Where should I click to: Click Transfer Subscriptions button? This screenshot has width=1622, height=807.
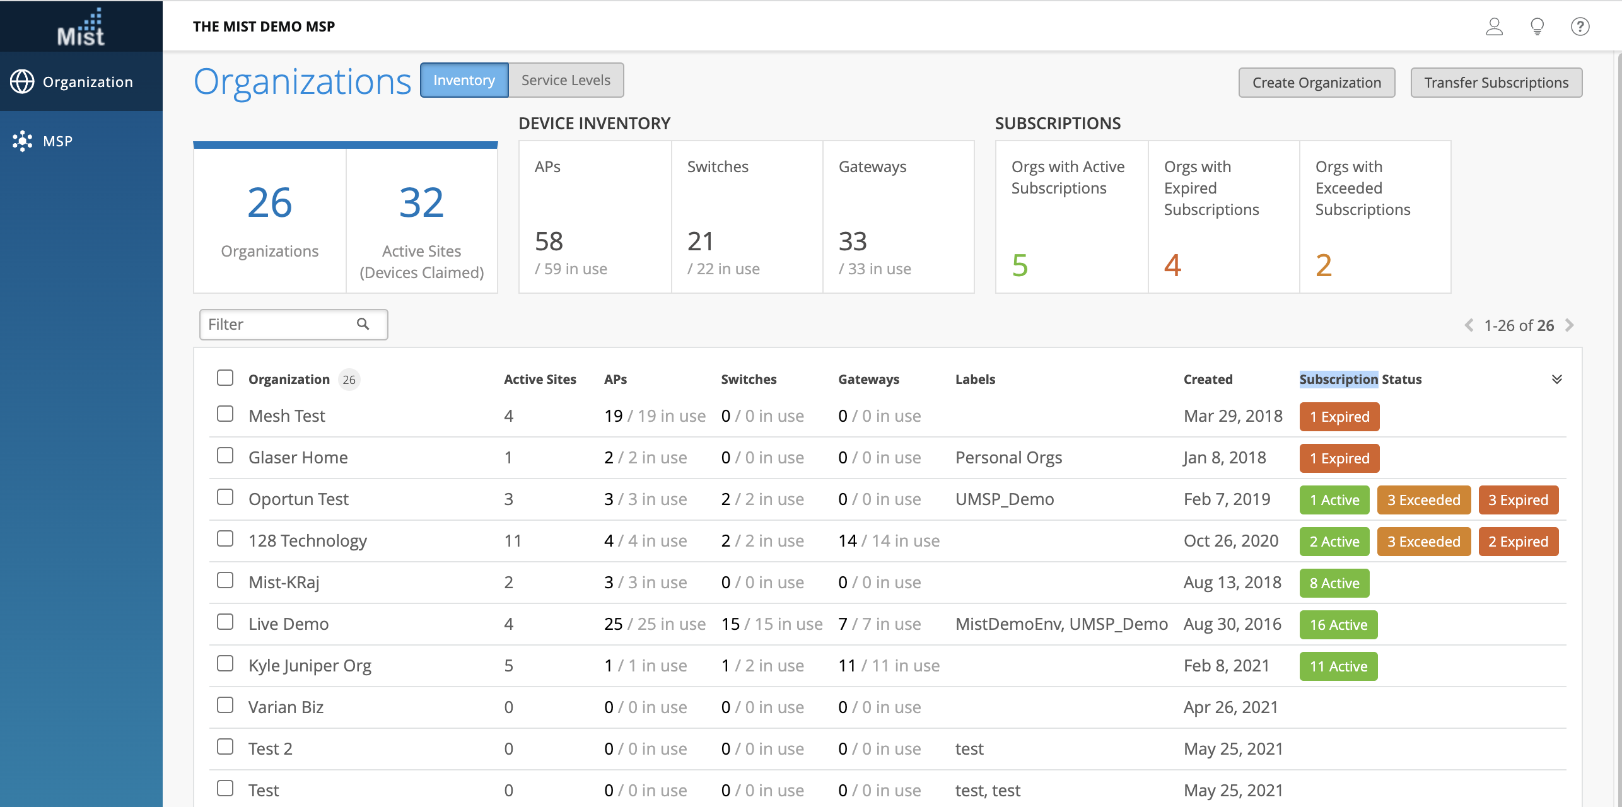click(x=1496, y=83)
